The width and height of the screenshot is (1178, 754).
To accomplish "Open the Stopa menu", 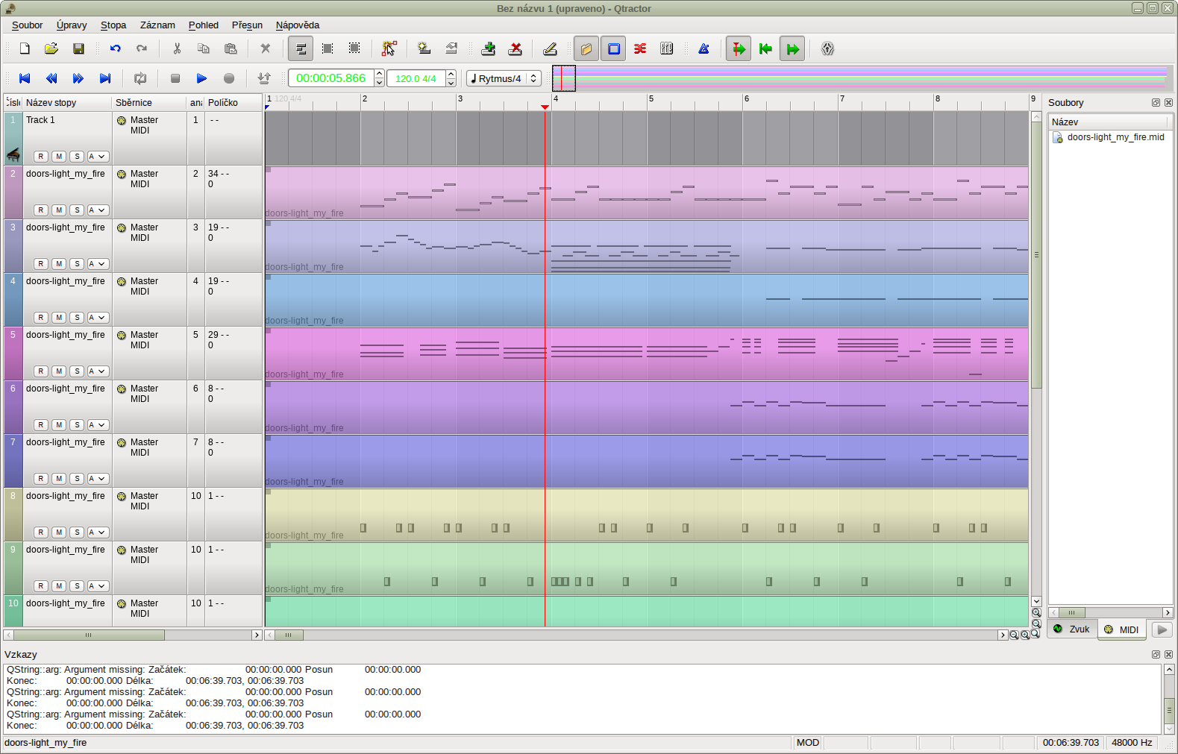I will [113, 25].
